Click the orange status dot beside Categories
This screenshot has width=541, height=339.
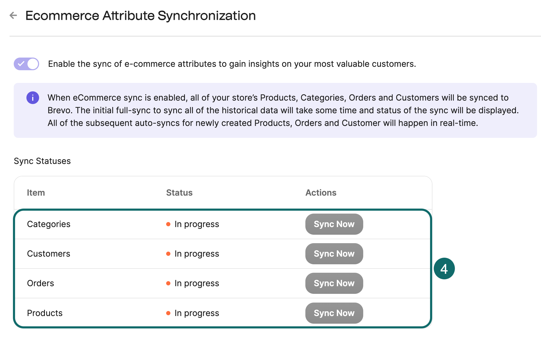[168, 224]
